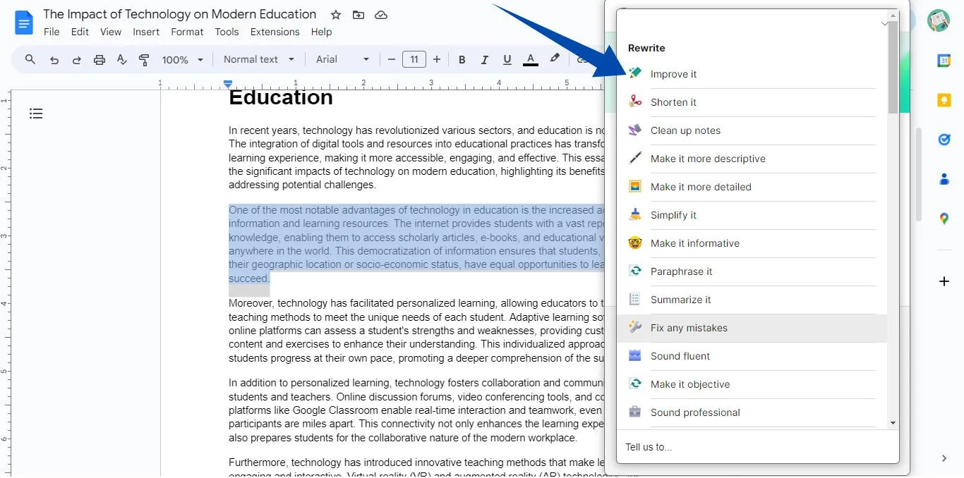Viewport: 964px width, 478px height.
Task: Open the zoom level dropdown
Action: (182, 59)
